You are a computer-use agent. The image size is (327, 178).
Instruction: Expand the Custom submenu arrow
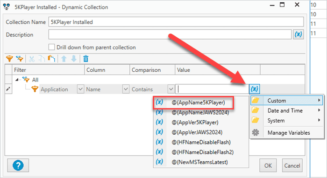coord(319,101)
